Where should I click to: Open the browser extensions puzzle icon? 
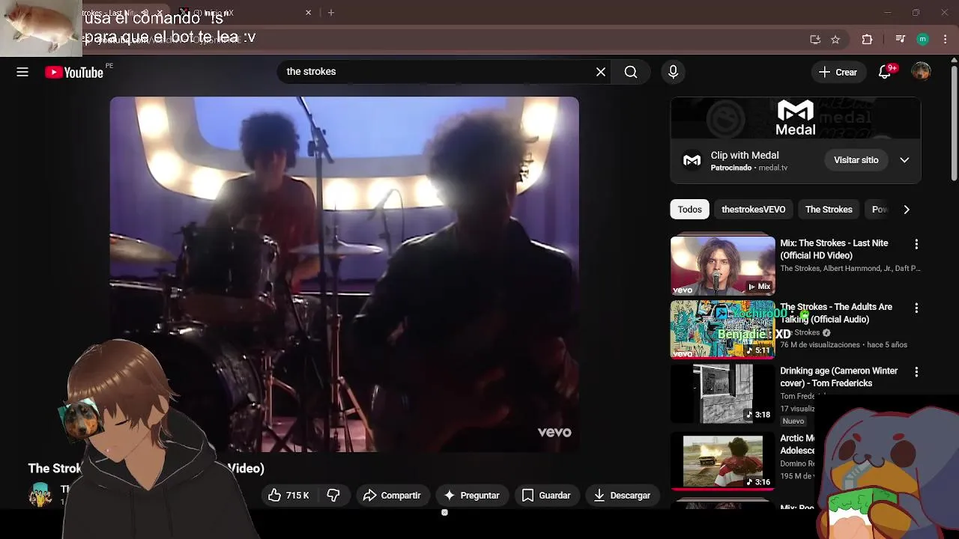click(x=867, y=40)
